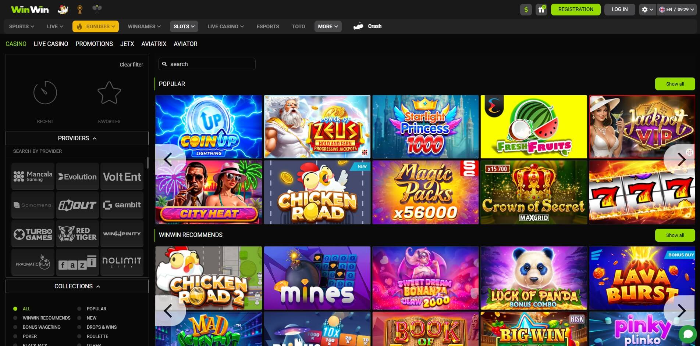Viewport: 700px width, 346px height.
Task: Click the Pragmatic Play provider logo
Action: (x=32, y=262)
